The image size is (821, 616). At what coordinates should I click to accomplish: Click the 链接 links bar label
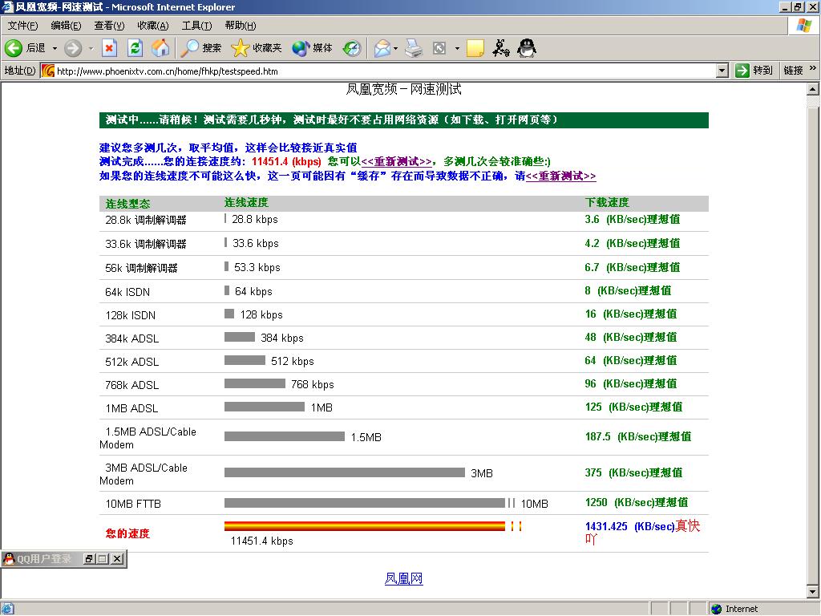point(793,71)
